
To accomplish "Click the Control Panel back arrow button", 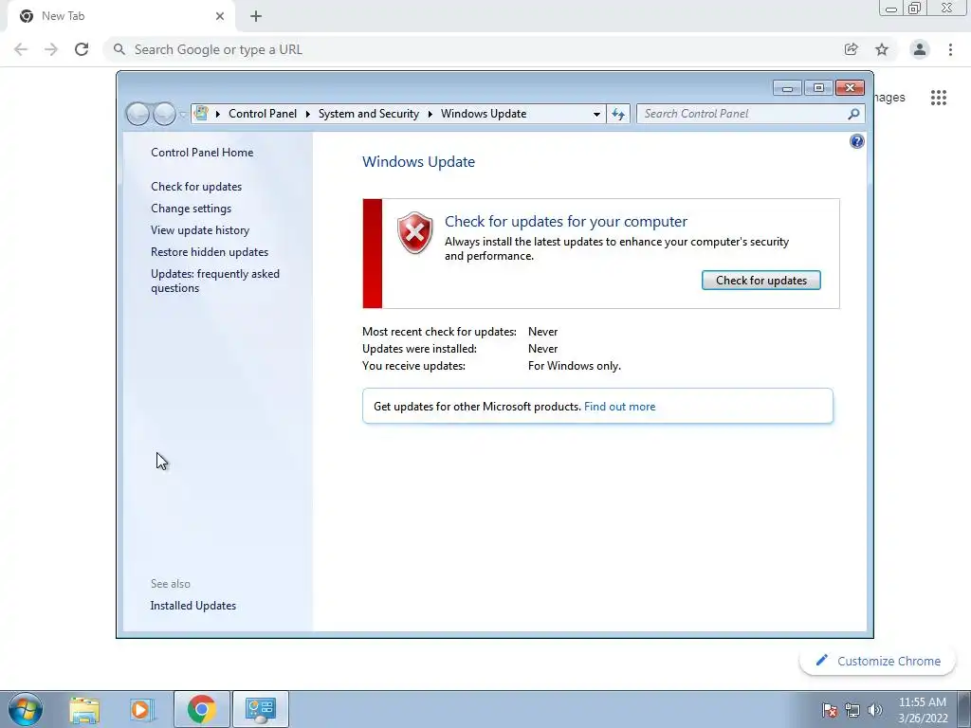I will 137,114.
